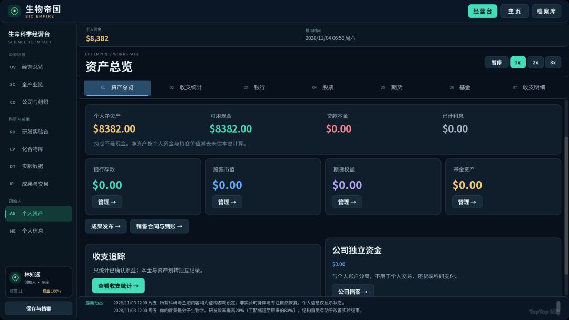The image size is (569, 320).
Task: Click the 公司独立资金 heading
Action: pos(357,250)
